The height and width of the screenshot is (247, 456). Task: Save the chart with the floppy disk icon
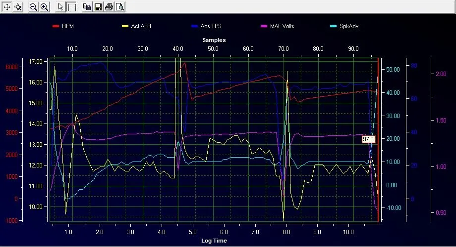[98, 7]
